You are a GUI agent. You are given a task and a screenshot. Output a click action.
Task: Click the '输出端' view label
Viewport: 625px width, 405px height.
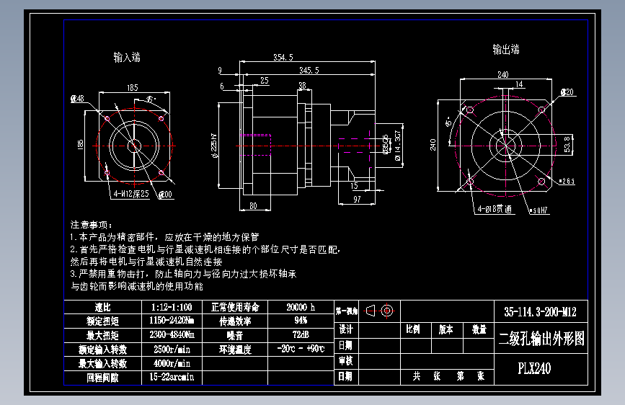[506, 50]
